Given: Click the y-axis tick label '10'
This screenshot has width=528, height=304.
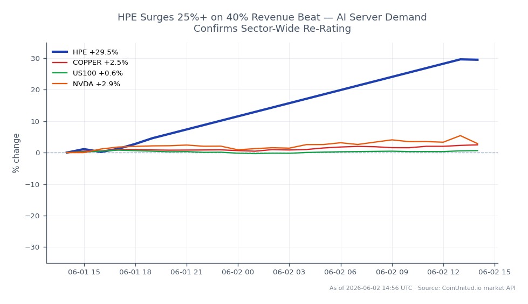Looking at the screenshot, I should [x=36, y=121].
